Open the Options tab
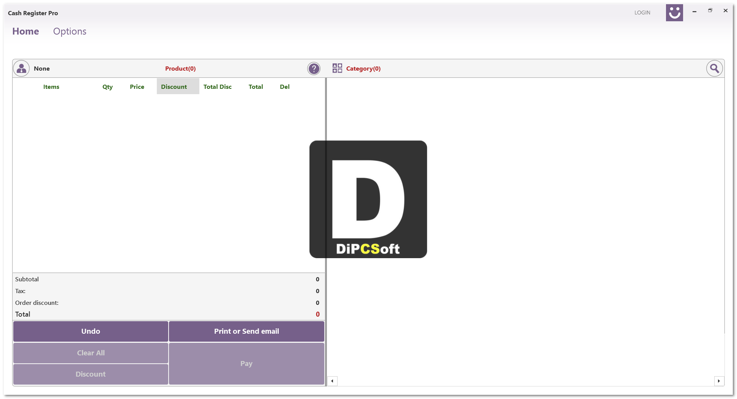Image resolution: width=737 pixels, height=399 pixels. coord(70,32)
